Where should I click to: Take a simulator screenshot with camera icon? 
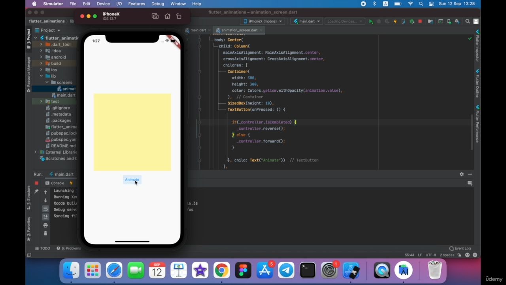click(x=155, y=16)
